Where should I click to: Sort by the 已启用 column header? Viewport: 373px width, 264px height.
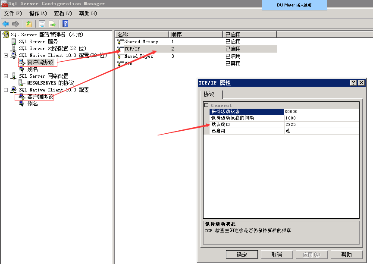click(250, 35)
